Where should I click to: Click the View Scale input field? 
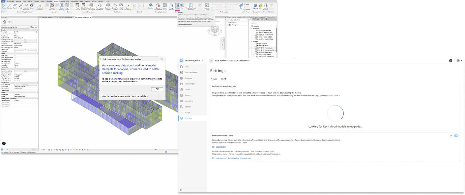coord(25,32)
